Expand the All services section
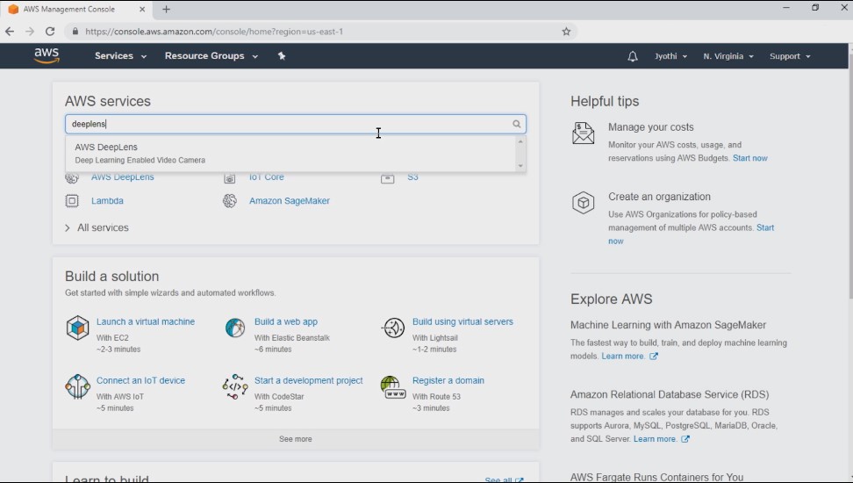Viewport: 853px width, 483px height. tap(97, 227)
